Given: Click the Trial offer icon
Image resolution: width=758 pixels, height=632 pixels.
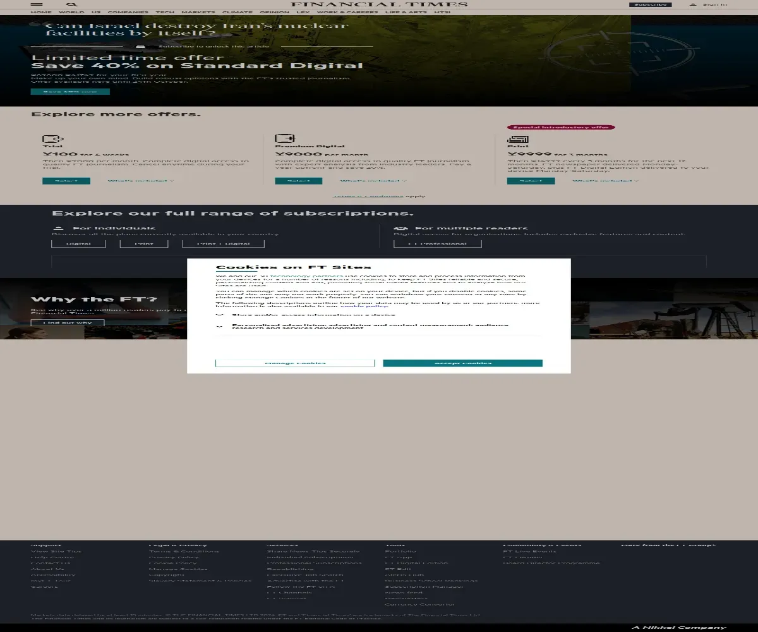Looking at the screenshot, I should 53,139.
